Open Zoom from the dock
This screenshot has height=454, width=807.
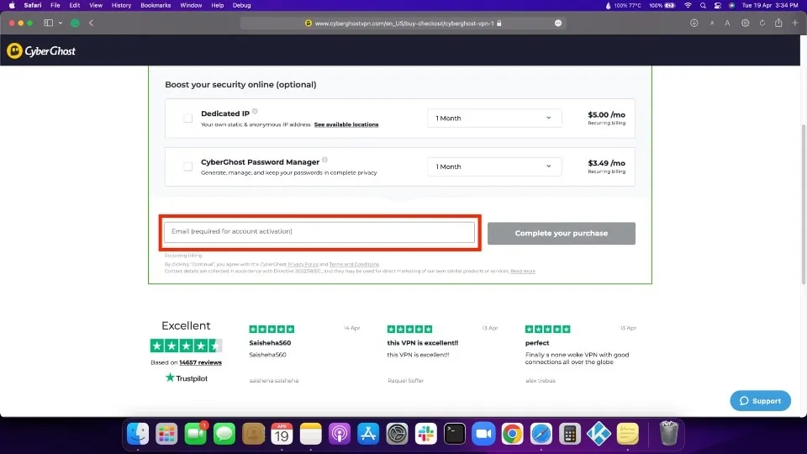pyautogui.click(x=484, y=434)
